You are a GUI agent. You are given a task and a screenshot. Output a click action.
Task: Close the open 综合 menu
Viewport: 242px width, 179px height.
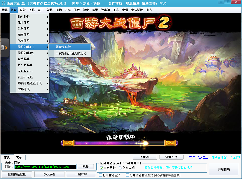point(14,10)
